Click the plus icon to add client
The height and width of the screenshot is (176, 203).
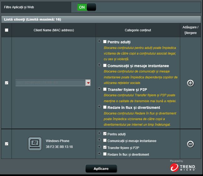tap(190, 83)
